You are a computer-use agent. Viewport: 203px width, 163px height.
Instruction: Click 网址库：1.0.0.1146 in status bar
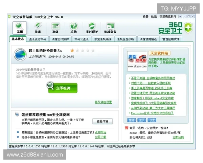[x=81, y=146]
